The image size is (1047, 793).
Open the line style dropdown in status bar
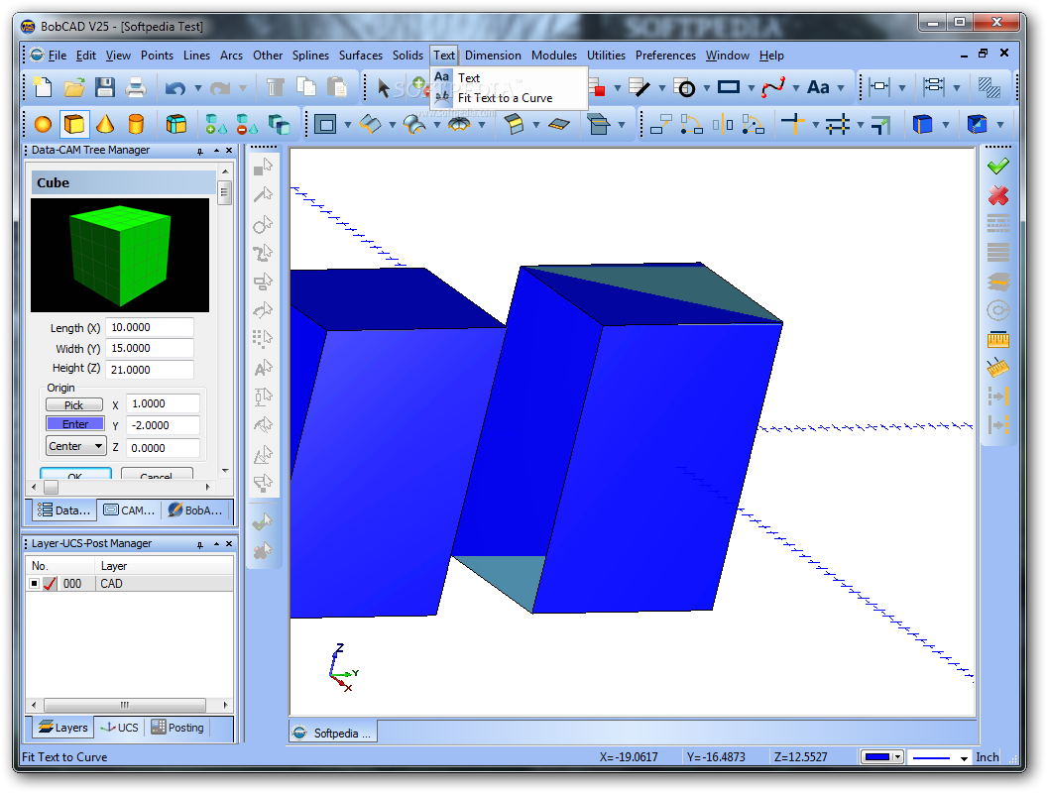(x=964, y=758)
